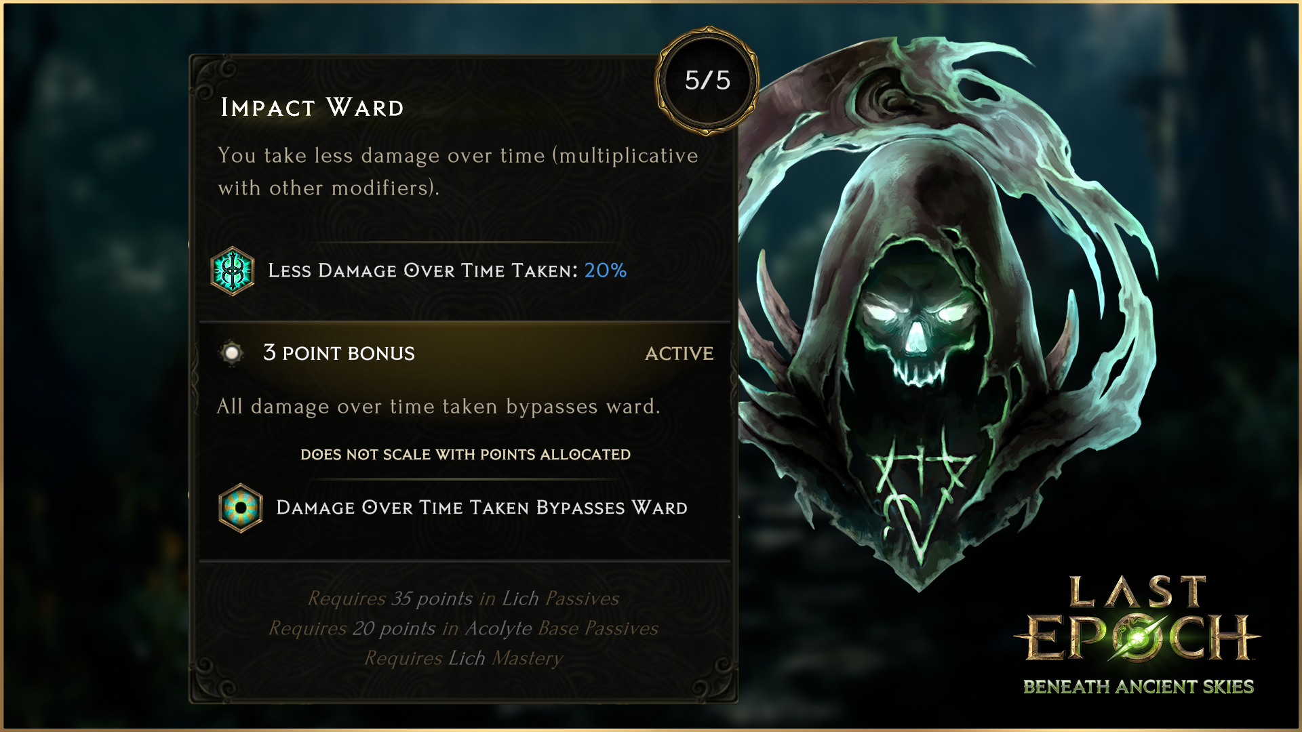Click Requires Lich Mastery text
Viewport: 1302px width, 732px height.
tap(463, 658)
